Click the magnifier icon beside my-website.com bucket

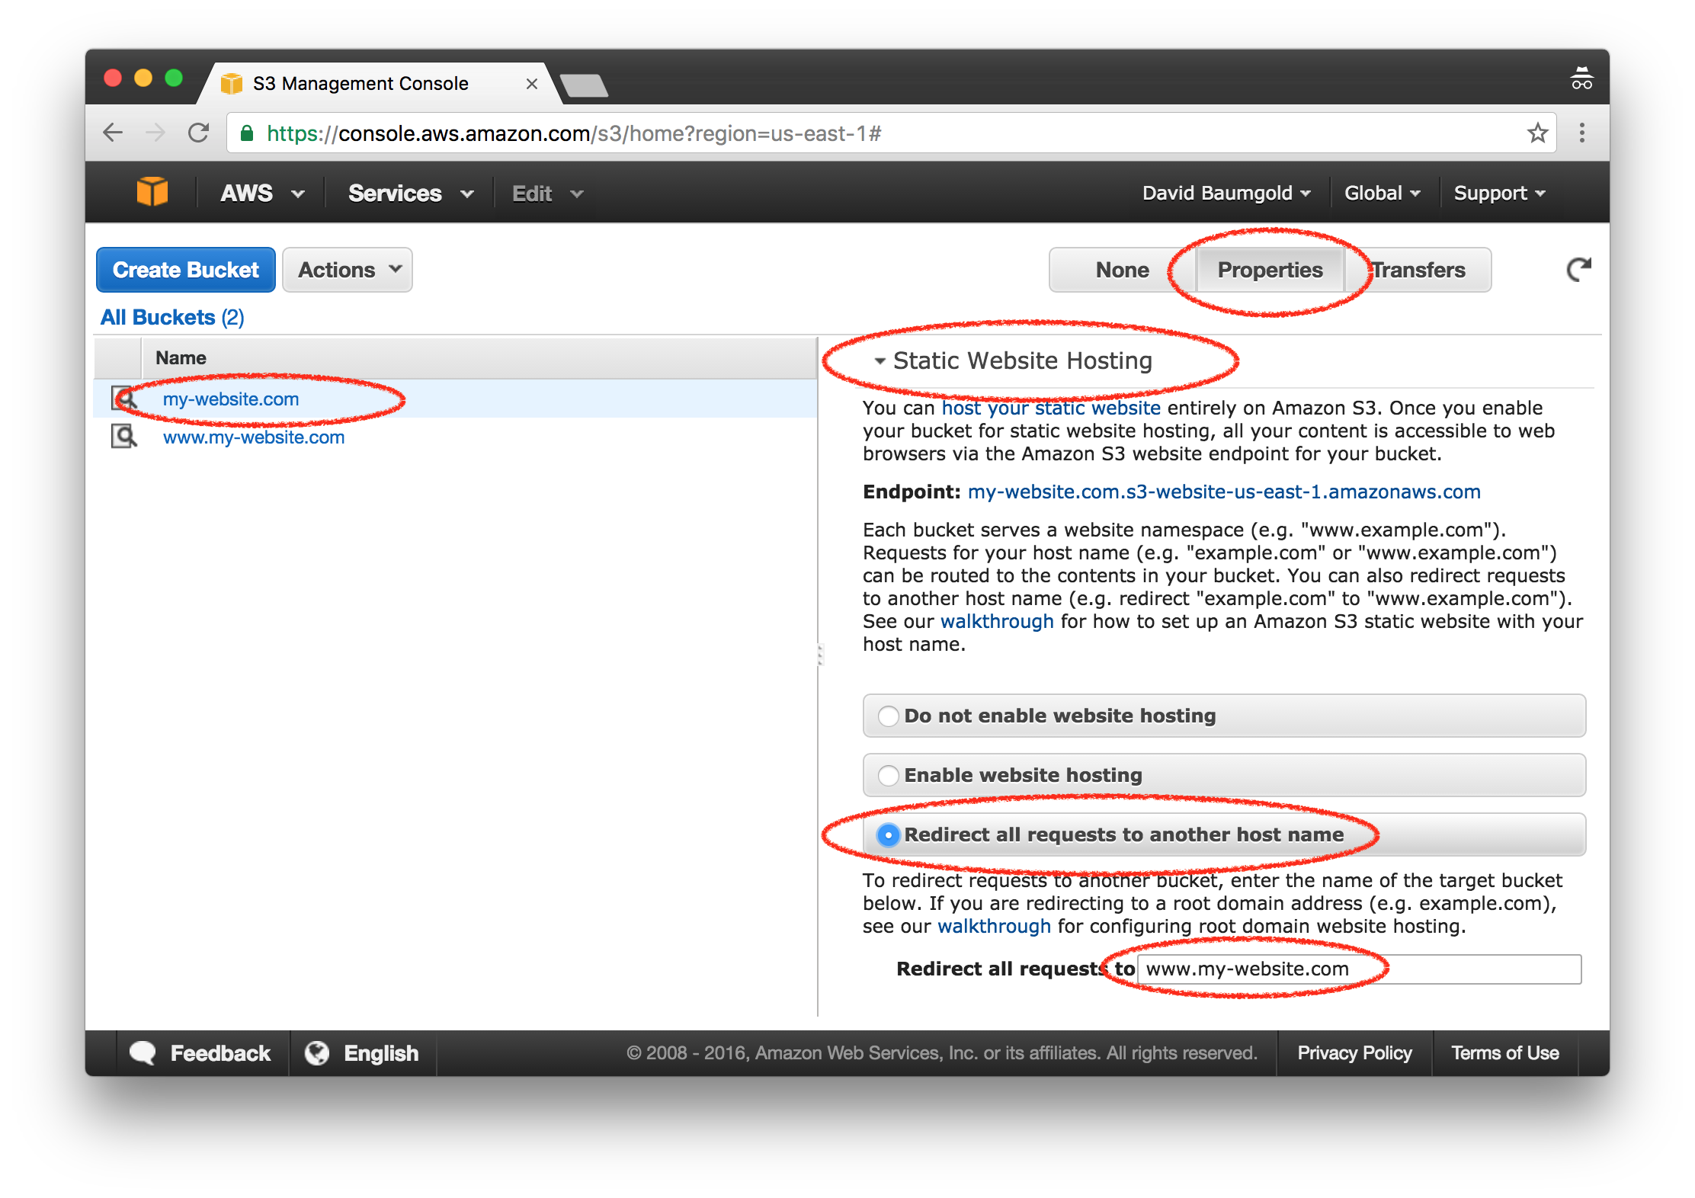pos(123,399)
